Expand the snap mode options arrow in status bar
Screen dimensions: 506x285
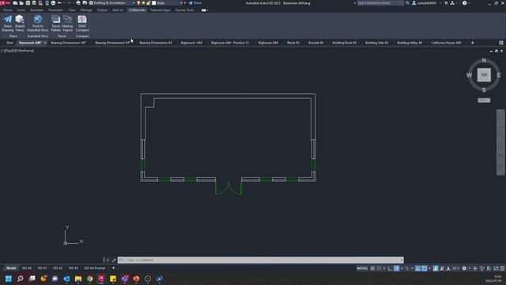coord(384,268)
